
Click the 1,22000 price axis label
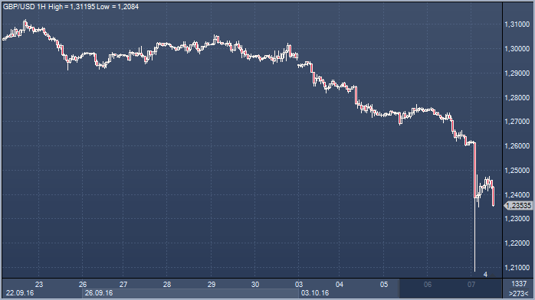[x=517, y=243]
